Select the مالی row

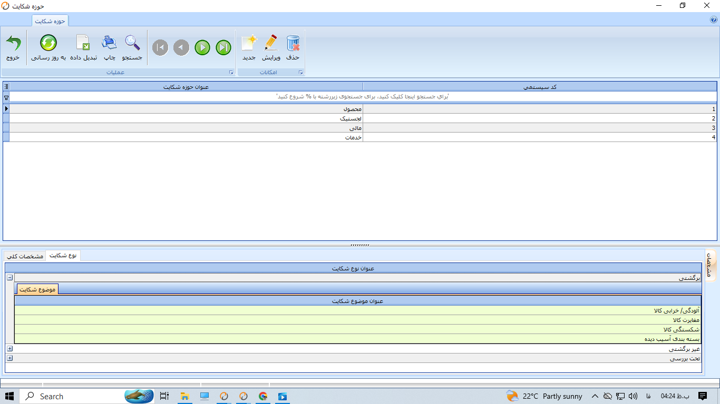[x=363, y=128]
